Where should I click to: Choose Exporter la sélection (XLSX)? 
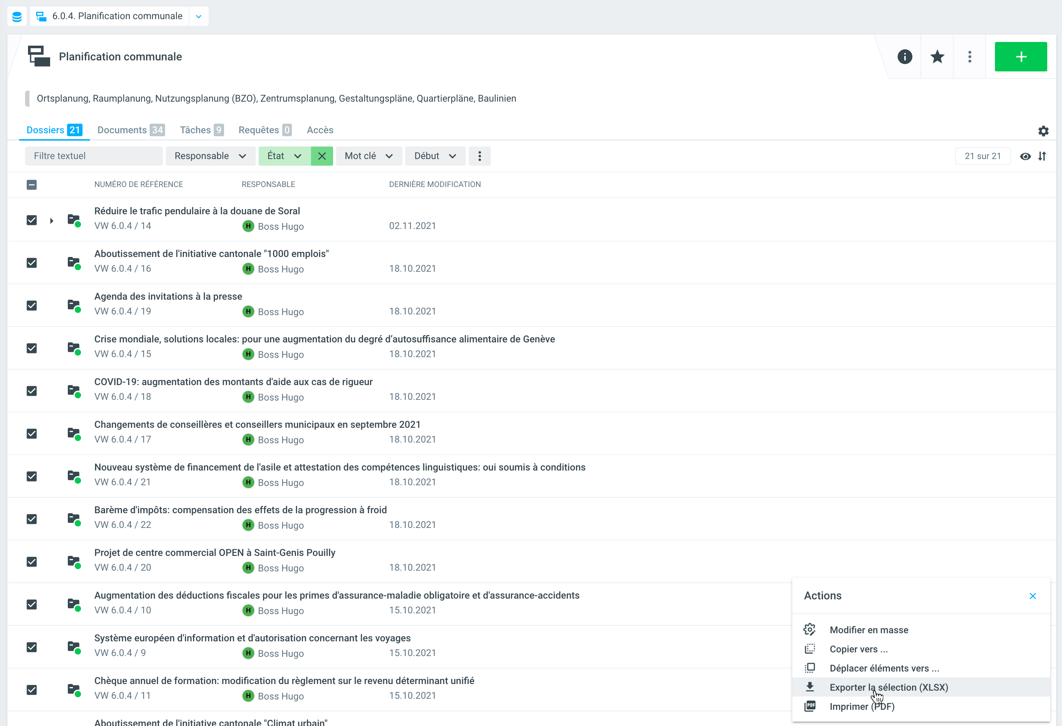click(888, 687)
